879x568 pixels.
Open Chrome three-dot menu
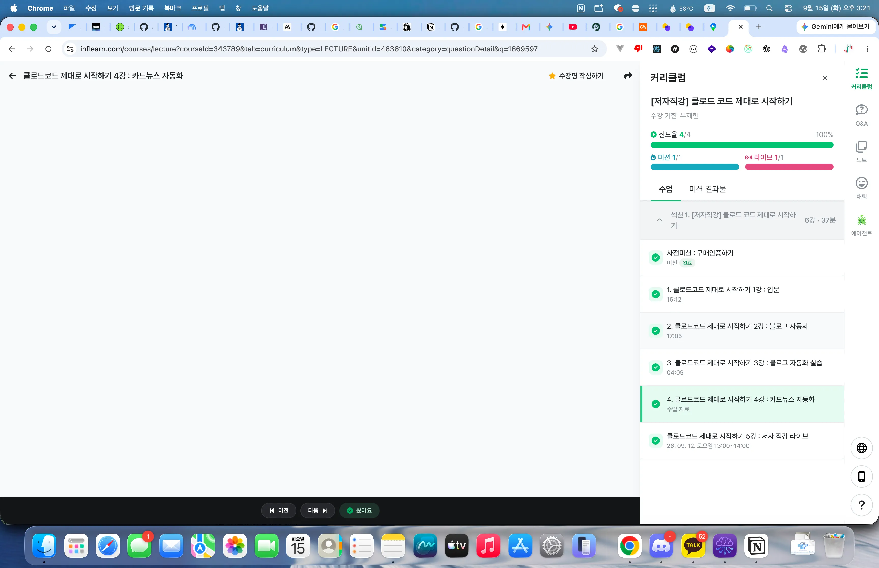[x=867, y=49]
